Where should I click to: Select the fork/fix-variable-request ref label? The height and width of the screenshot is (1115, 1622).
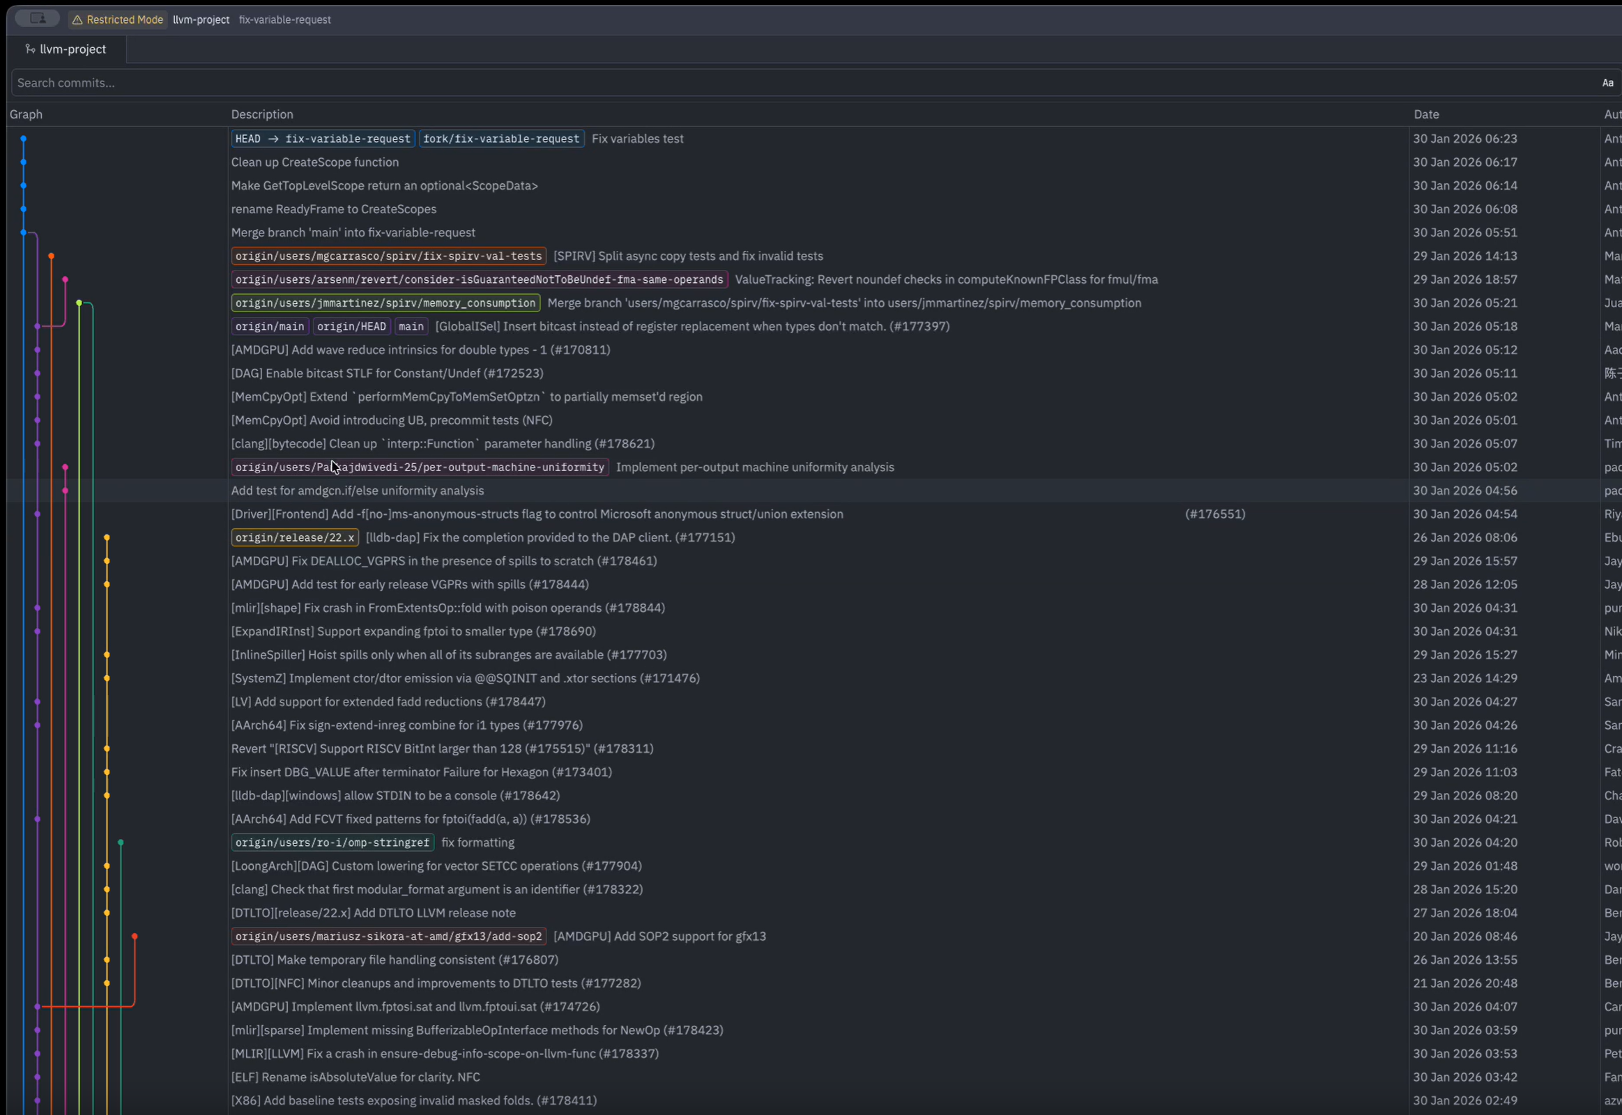tap(501, 139)
